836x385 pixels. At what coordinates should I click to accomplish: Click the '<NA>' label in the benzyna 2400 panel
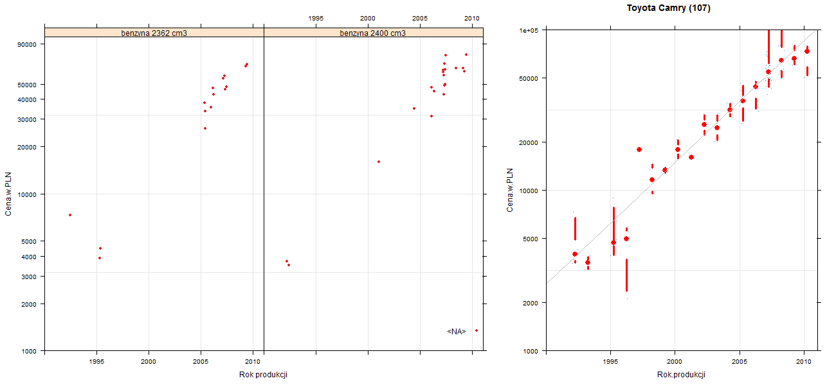(x=457, y=331)
